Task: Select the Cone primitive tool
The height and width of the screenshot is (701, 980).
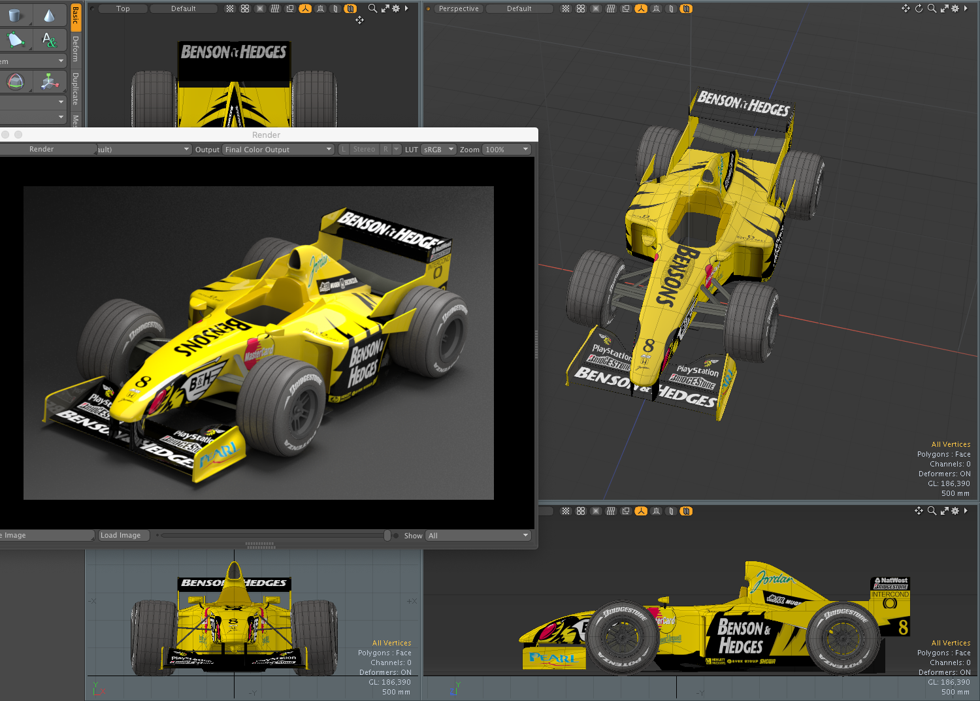Action: tap(49, 14)
